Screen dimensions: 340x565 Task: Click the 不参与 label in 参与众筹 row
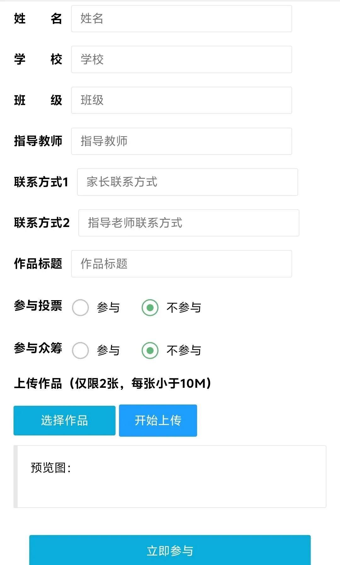pos(184,351)
